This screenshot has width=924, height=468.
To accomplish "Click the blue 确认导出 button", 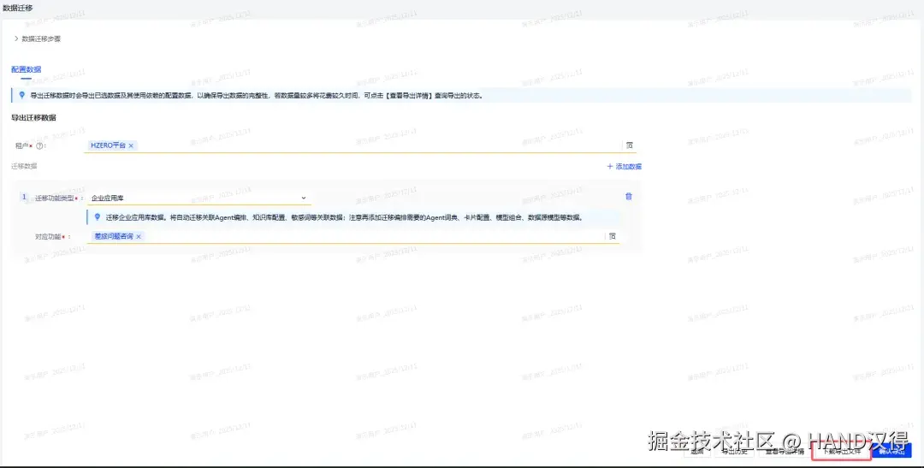I will click(891, 451).
